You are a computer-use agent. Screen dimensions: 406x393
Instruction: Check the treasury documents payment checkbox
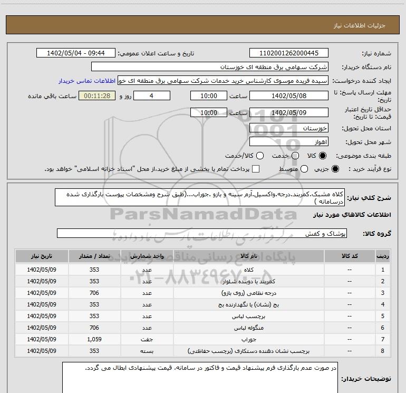tap(256, 169)
